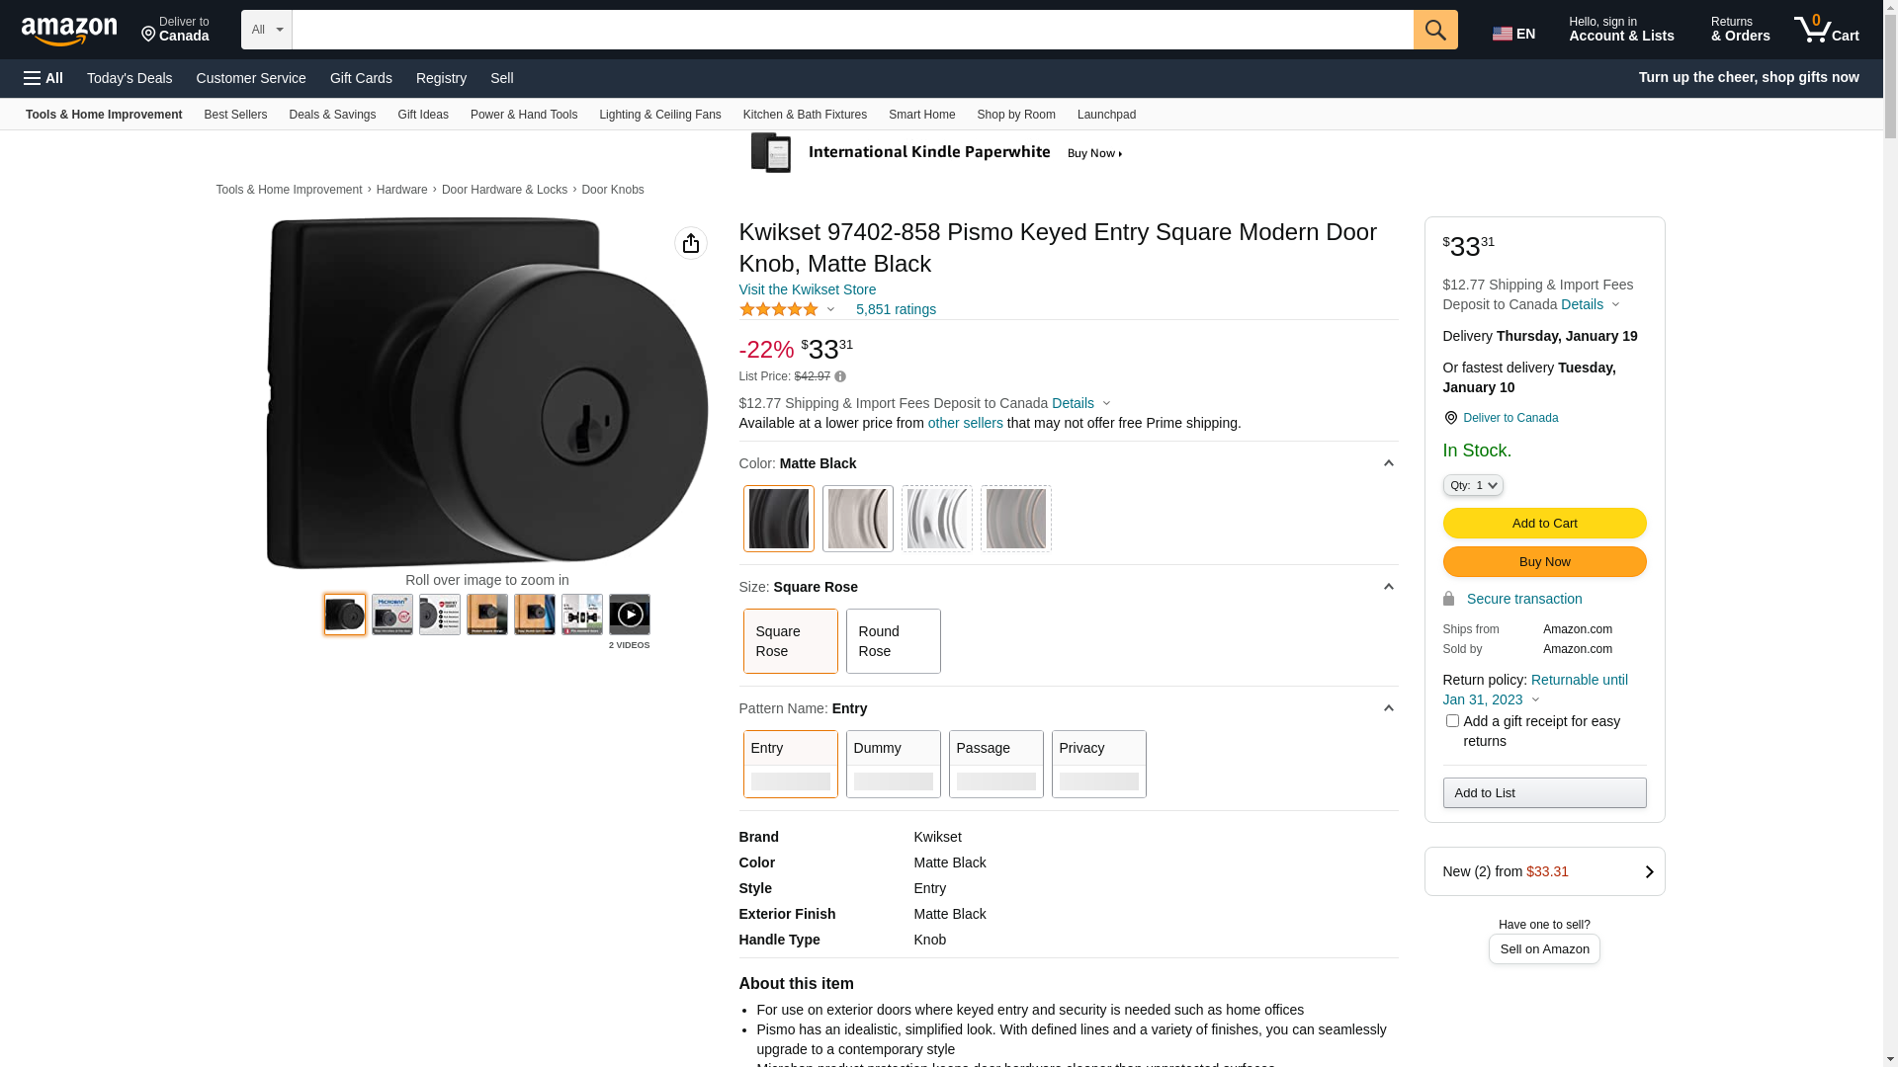Click the share icon on product image
Screen dimensions: 1898x1067
click(691, 243)
